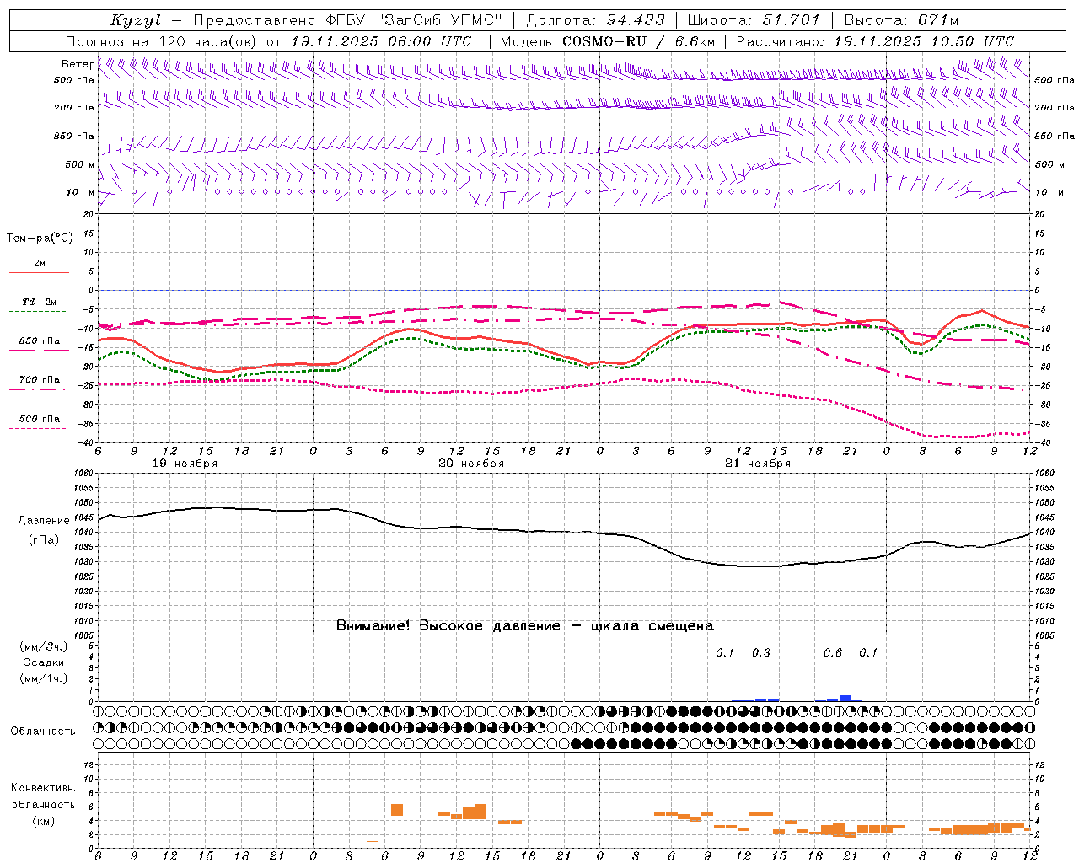Click the (мм/3ч.) unit label
The height and width of the screenshot is (863, 1079).
[x=44, y=646]
